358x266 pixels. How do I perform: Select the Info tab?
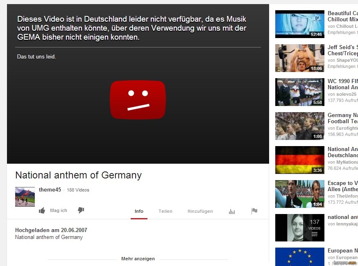(x=139, y=211)
